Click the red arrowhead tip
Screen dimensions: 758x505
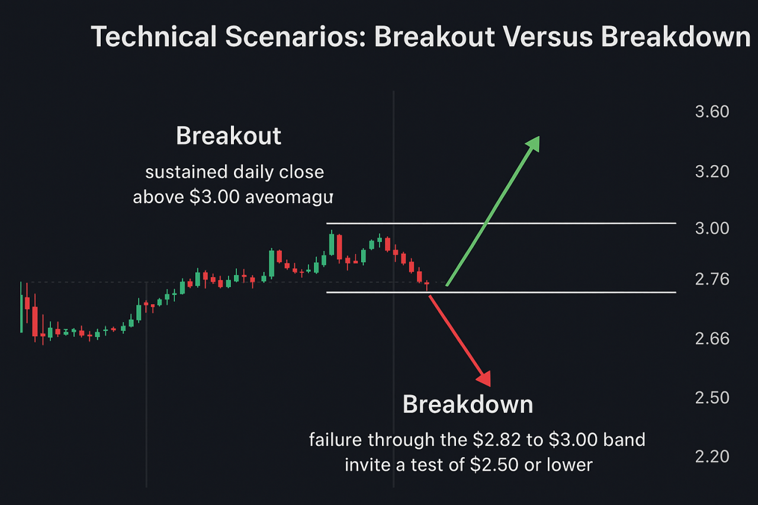point(488,382)
